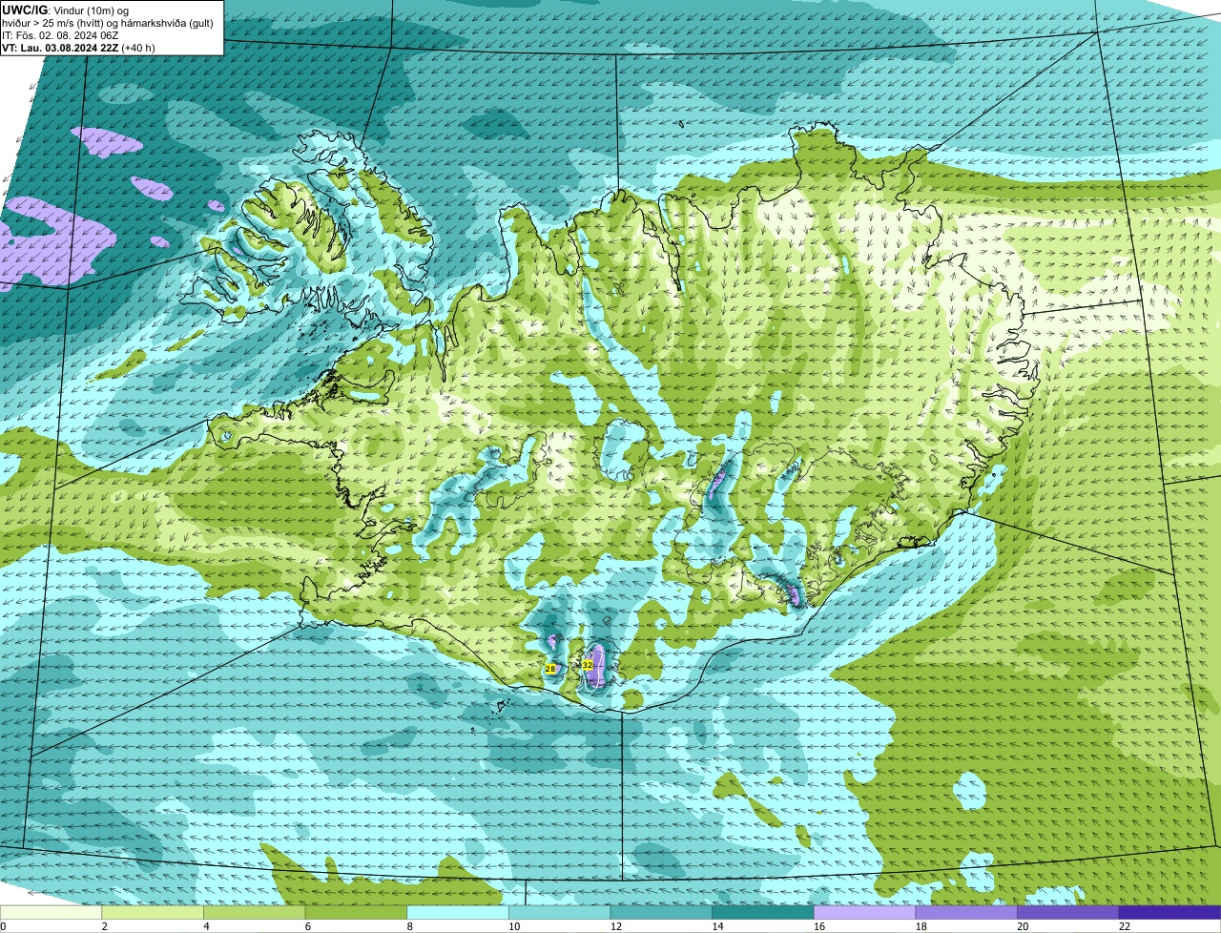Pick the 2–4 m/s light green legend swatch
The image size is (1221, 933).
point(153,912)
